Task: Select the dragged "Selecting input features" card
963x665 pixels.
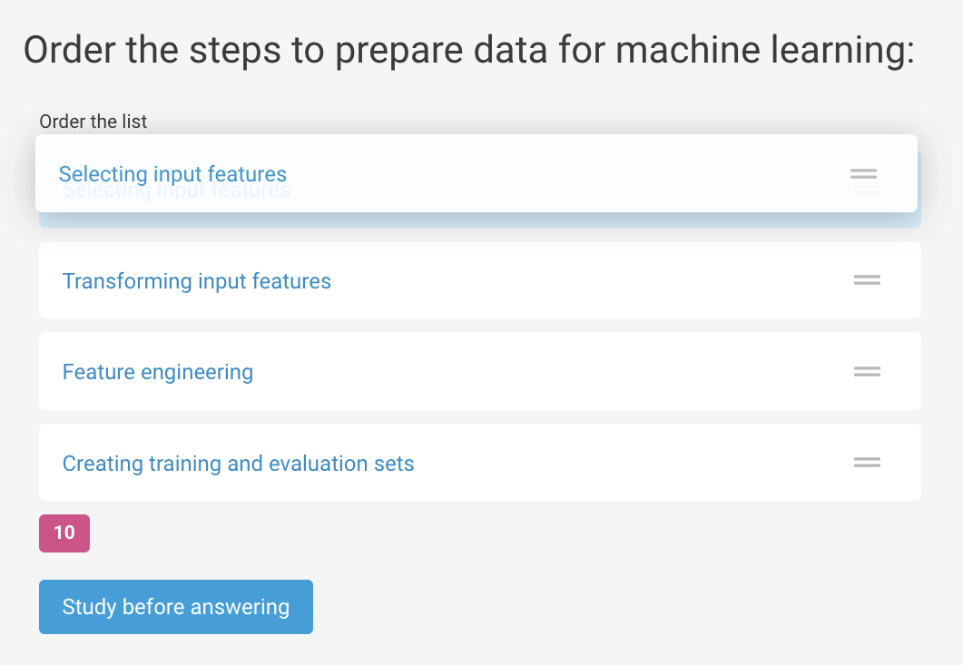Action: (479, 173)
